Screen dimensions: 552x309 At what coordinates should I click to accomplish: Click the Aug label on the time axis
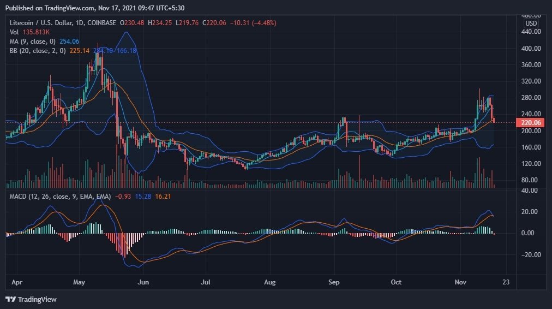click(269, 282)
